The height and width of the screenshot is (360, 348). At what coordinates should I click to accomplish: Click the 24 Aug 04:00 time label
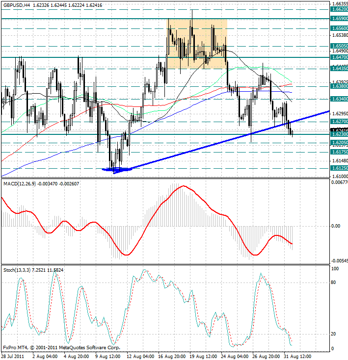235,357
